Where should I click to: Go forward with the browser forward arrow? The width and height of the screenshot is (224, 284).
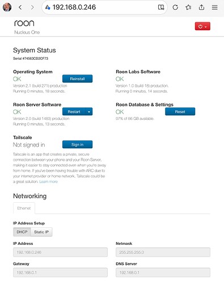32,7
